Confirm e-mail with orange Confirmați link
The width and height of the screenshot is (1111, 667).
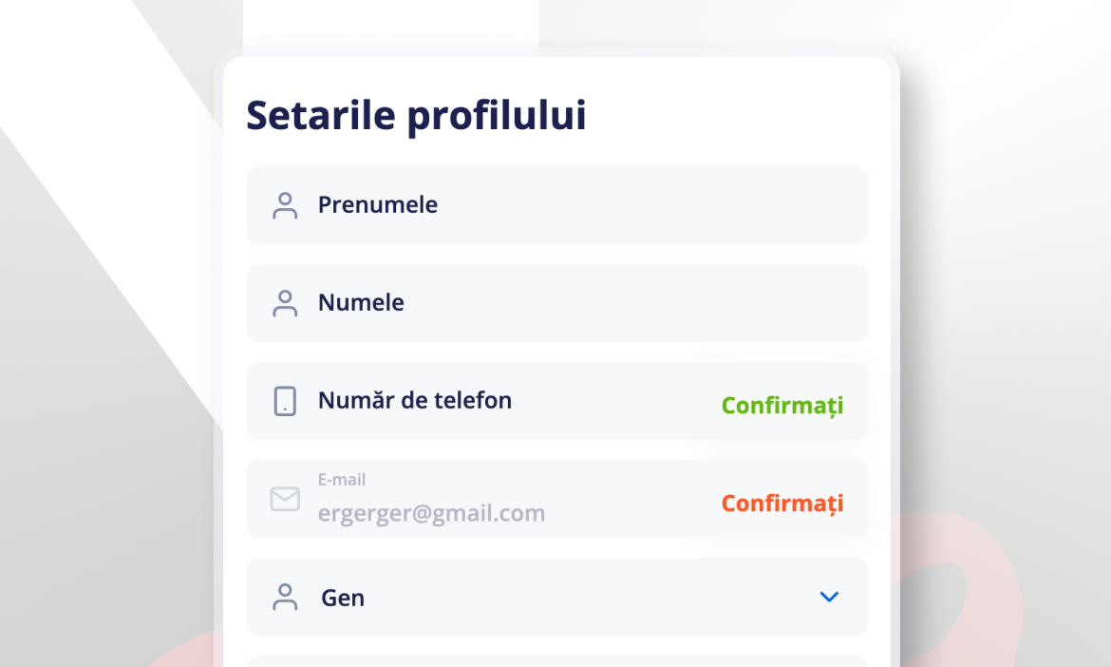[782, 504]
